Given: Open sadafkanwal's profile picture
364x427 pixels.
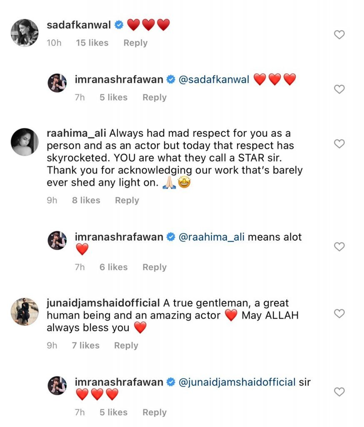Looking at the screenshot, I should point(25,31).
